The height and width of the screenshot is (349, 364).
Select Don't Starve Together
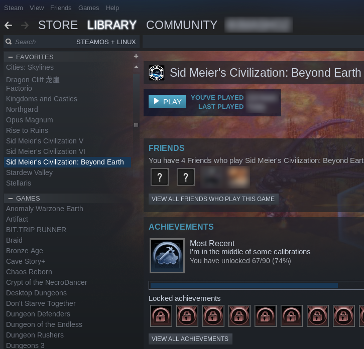tap(41, 303)
